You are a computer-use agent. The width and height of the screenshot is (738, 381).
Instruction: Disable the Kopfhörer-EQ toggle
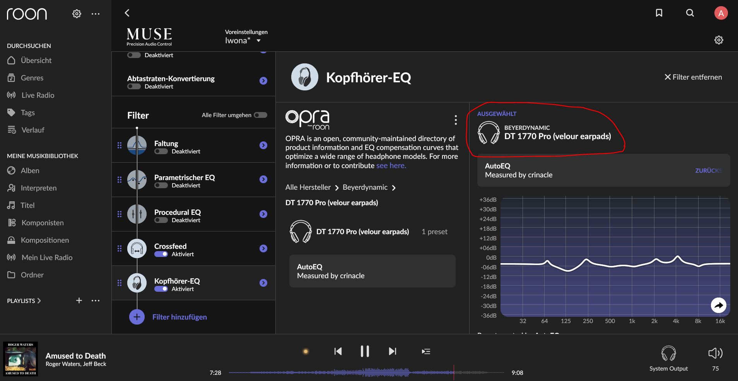point(161,289)
